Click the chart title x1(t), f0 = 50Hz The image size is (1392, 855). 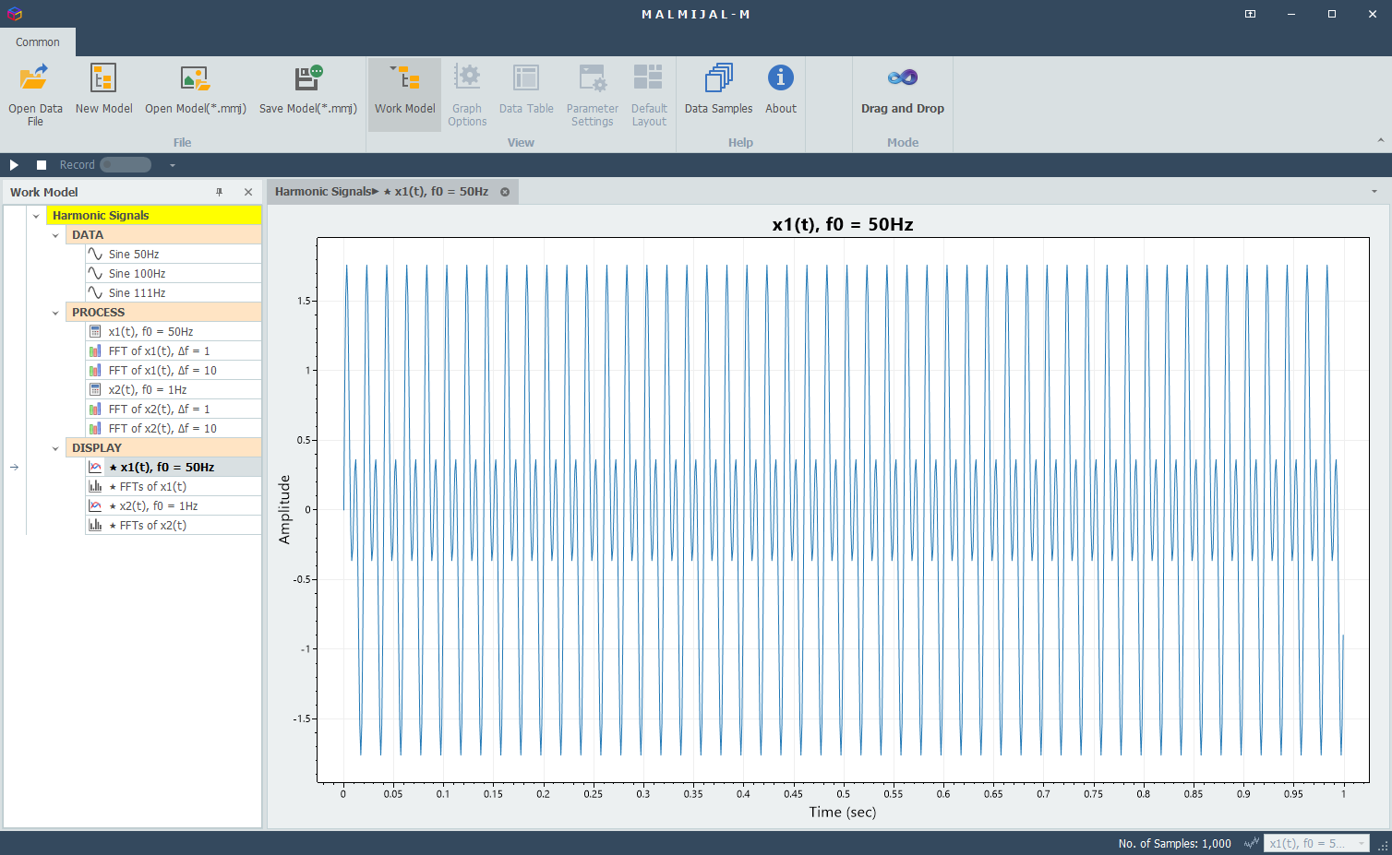coord(843,224)
